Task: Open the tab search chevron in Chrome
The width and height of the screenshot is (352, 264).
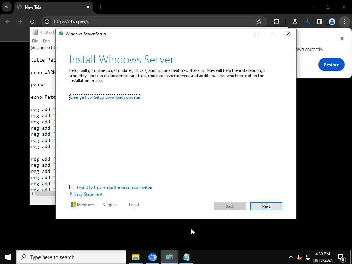Action: [7, 7]
